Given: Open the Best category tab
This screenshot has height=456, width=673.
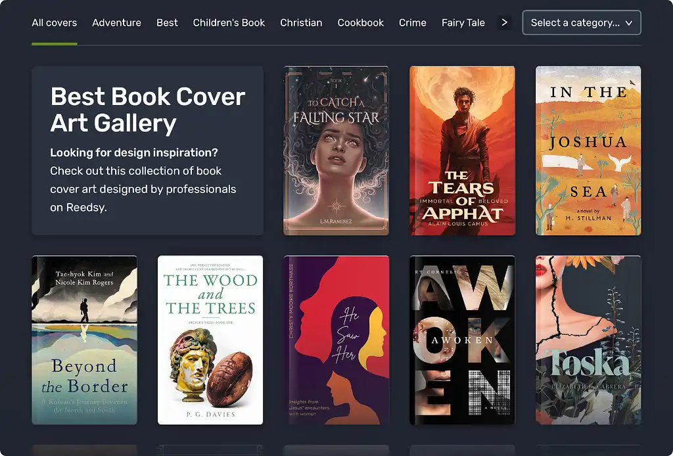Looking at the screenshot, I should click(x=167, y=22).
